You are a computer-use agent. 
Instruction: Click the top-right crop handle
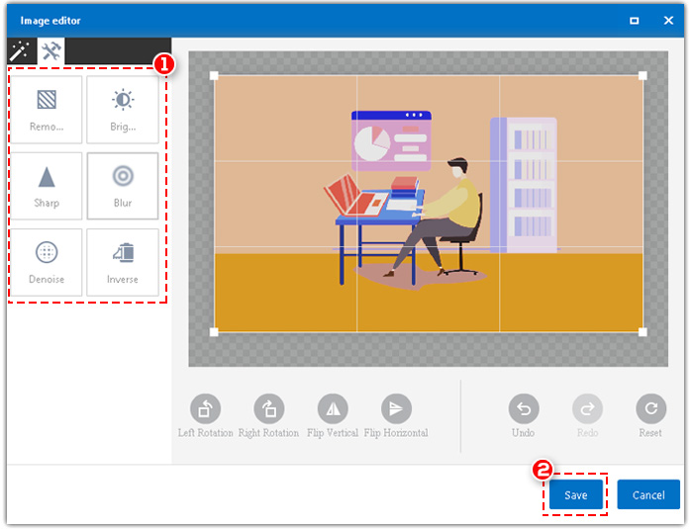(643, 75)
